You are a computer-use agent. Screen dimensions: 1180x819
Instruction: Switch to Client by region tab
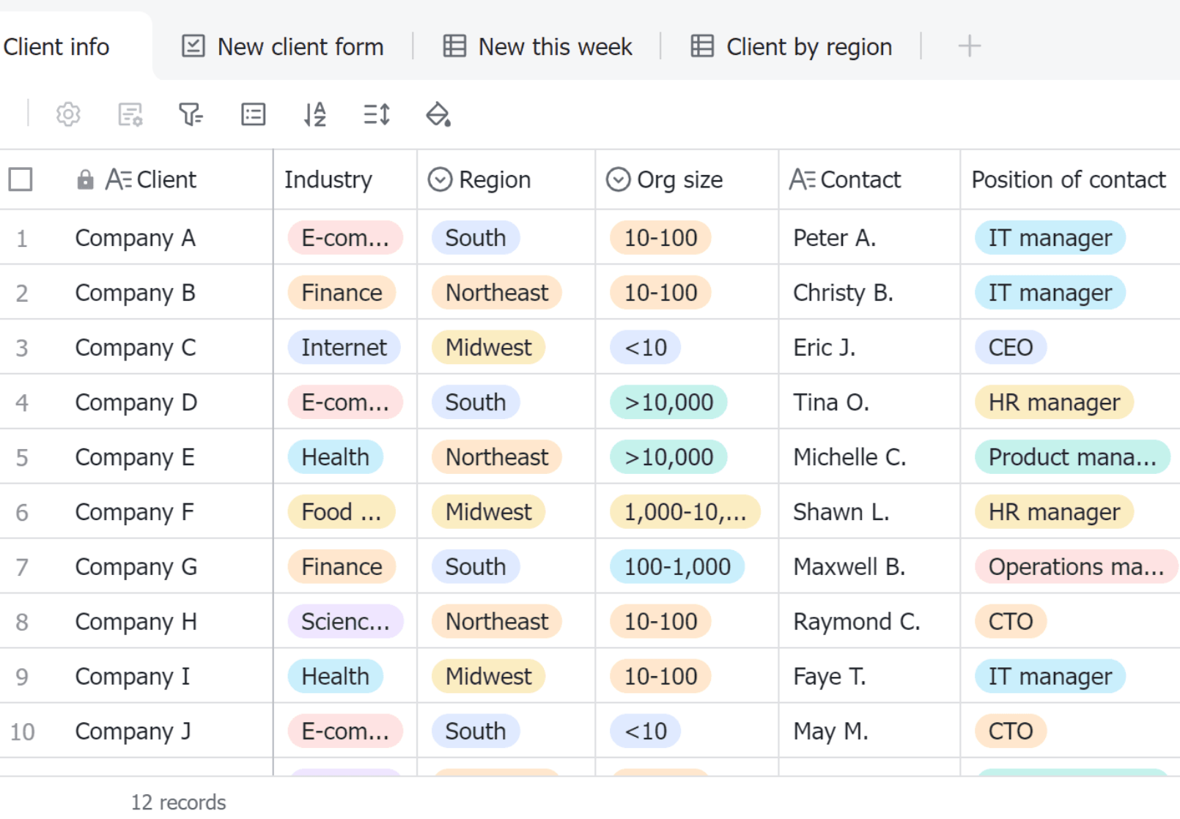coord(792,47)
